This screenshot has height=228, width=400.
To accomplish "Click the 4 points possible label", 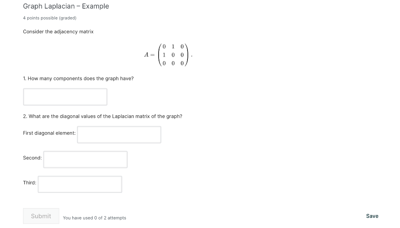I will click(50, 18).
